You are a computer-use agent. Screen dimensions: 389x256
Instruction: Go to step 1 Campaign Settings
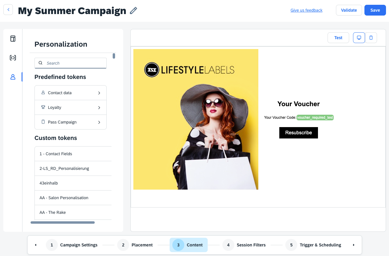72,245
